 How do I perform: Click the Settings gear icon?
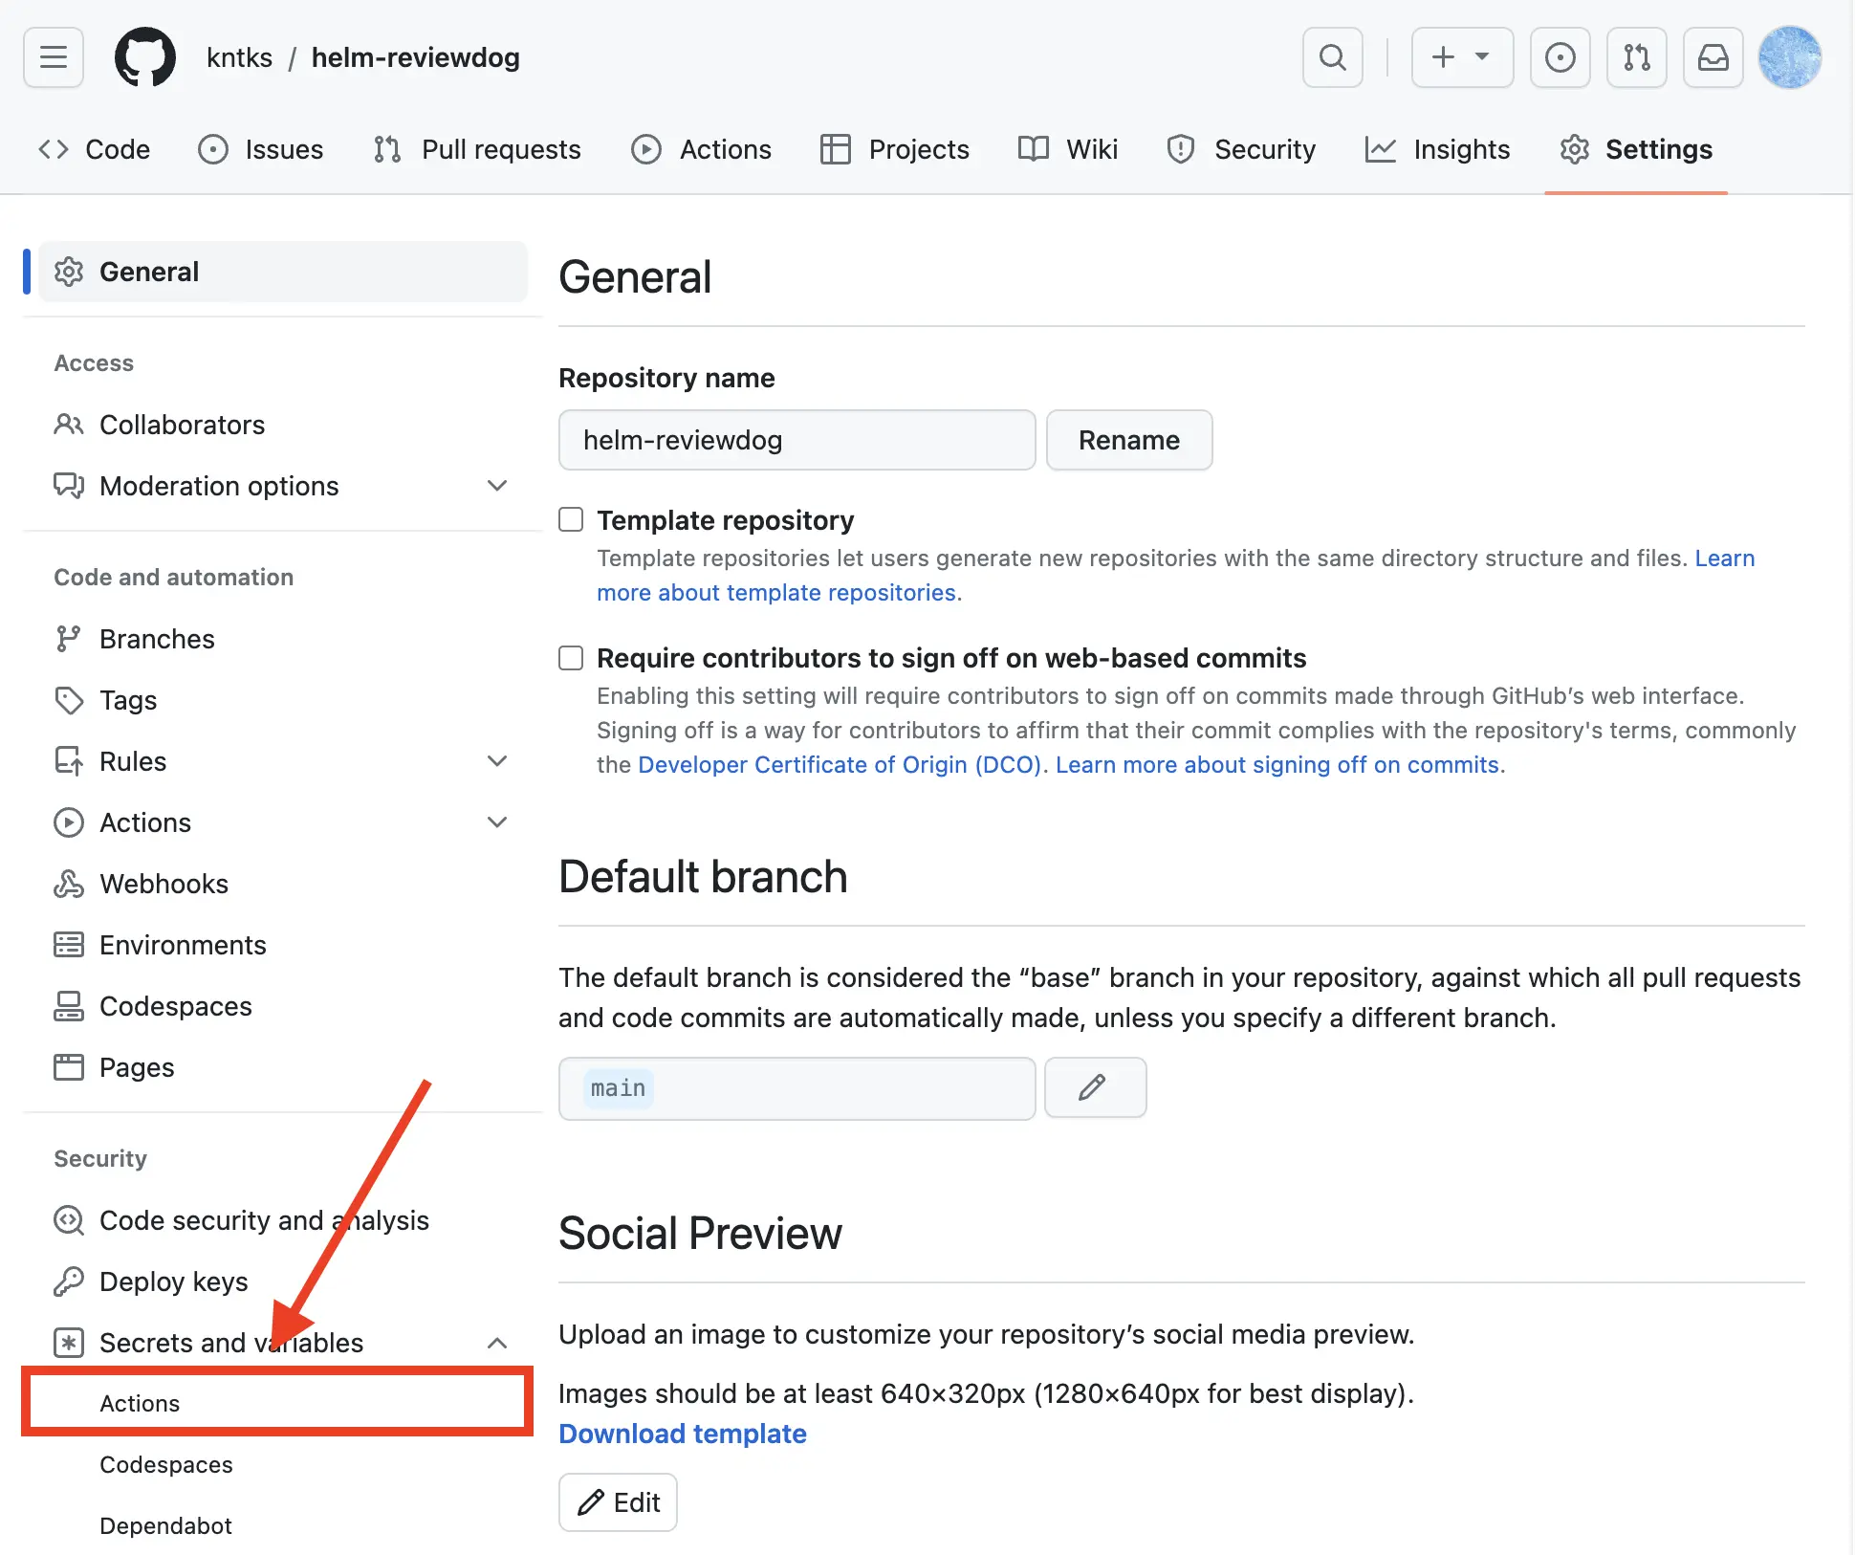pos(1575,148)
